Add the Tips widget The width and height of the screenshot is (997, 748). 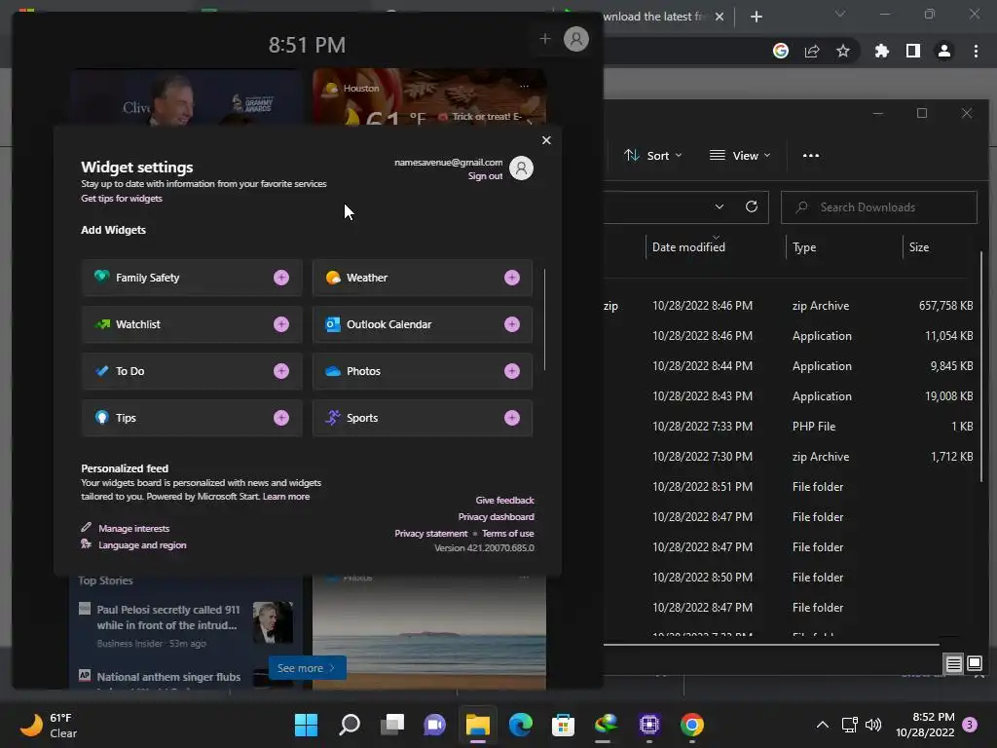pyautogui.click(x=281, y=418)
